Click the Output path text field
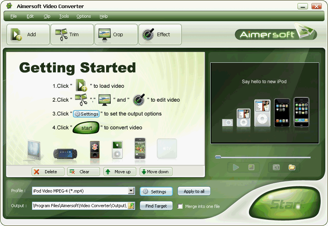The width and height of the screenshot is (328, 226). (x=80, y=206)
